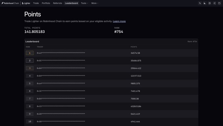This screenshot has width=223, height=126.
Task: Click the rank 1 gold badge
Action: (30, 53)
